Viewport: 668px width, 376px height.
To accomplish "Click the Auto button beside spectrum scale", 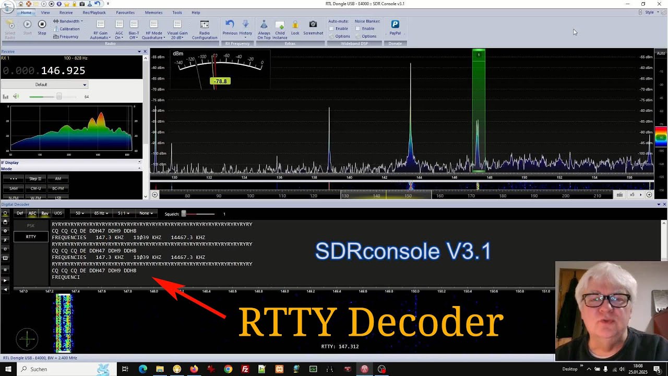I will click(661, 53).
